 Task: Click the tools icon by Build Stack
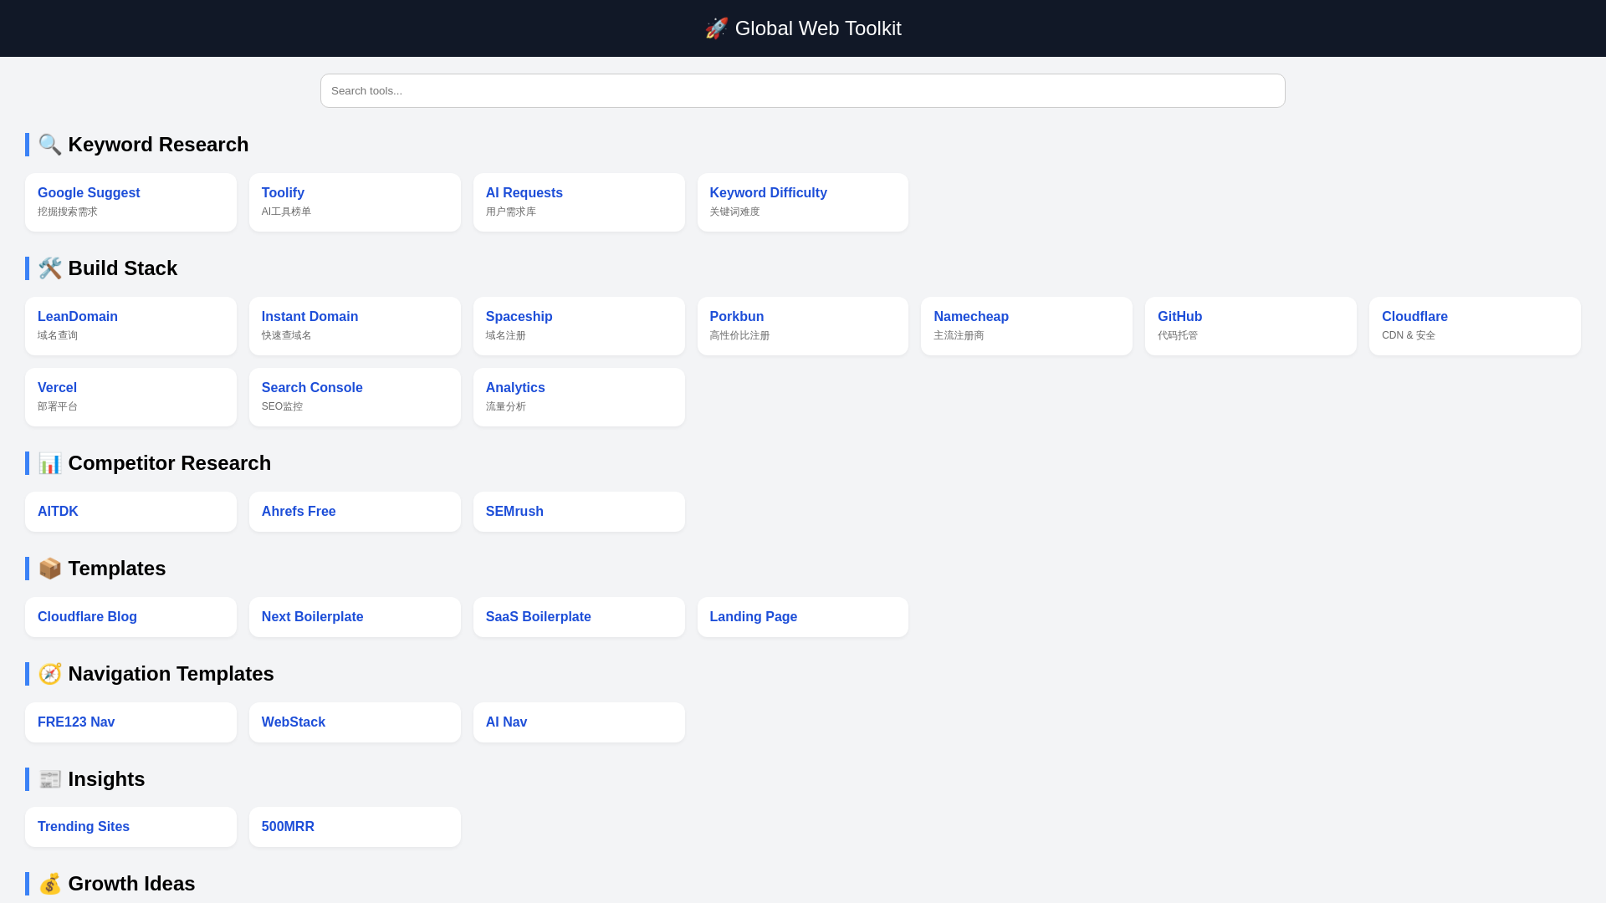point(50,268)
